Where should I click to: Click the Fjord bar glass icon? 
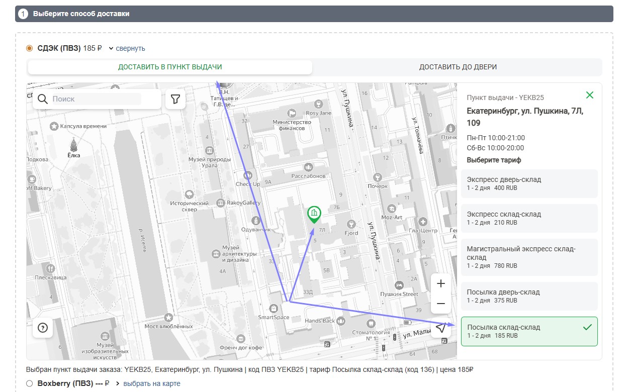tap(351, 224)
